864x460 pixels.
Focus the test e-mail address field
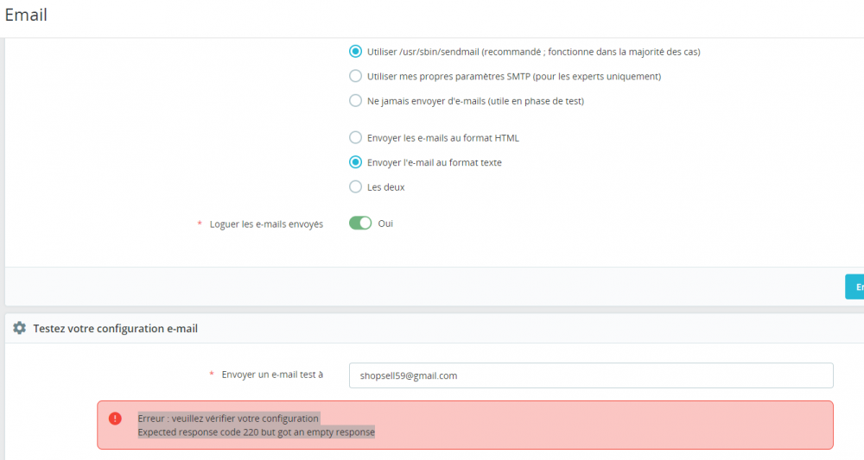[591, 375]
